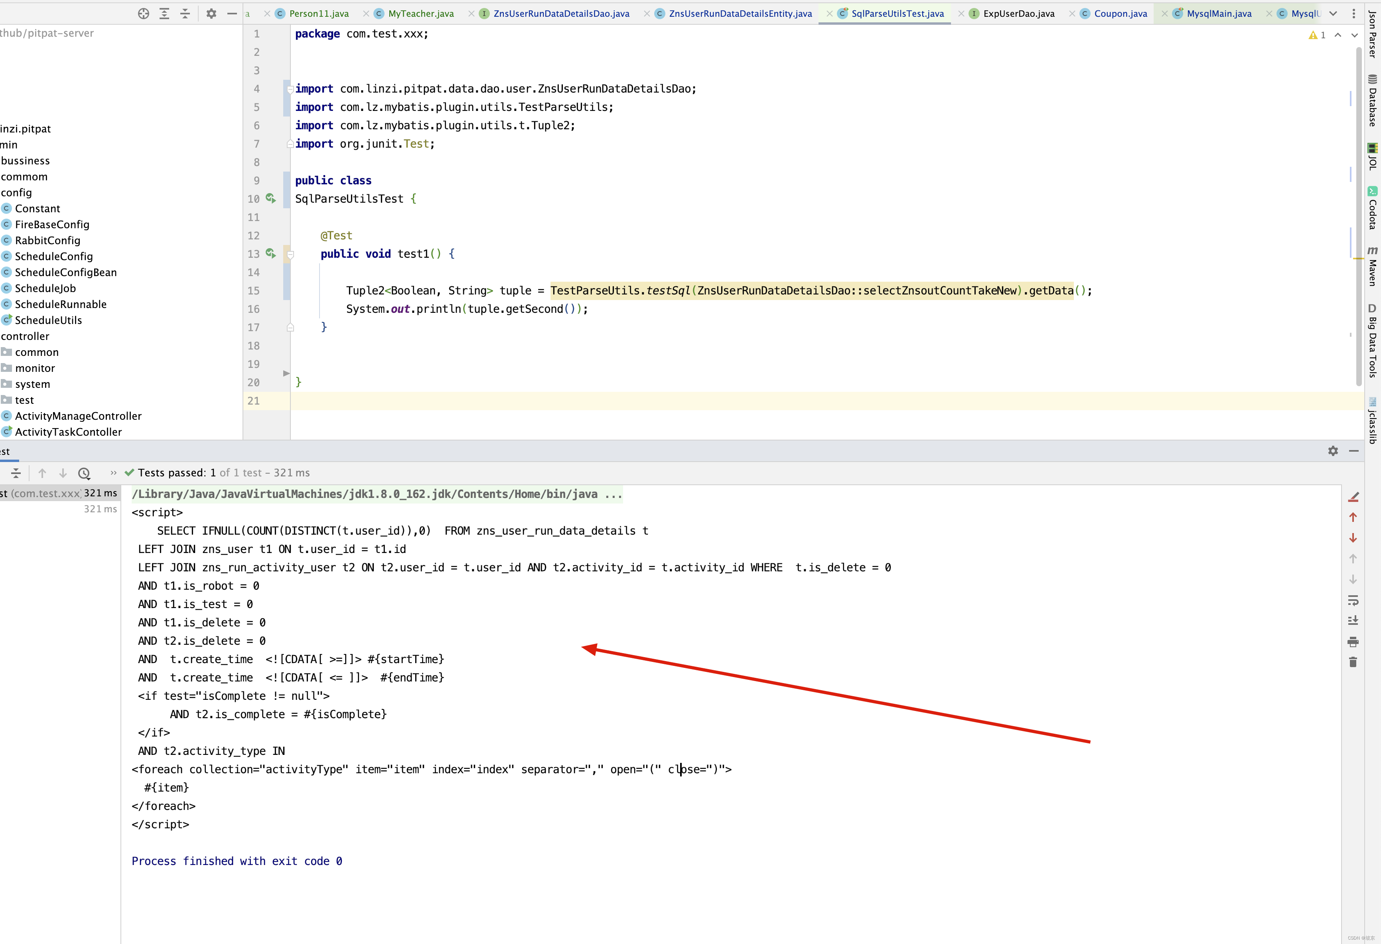
Task: Collapse all test results
Action: click(16, 473)
